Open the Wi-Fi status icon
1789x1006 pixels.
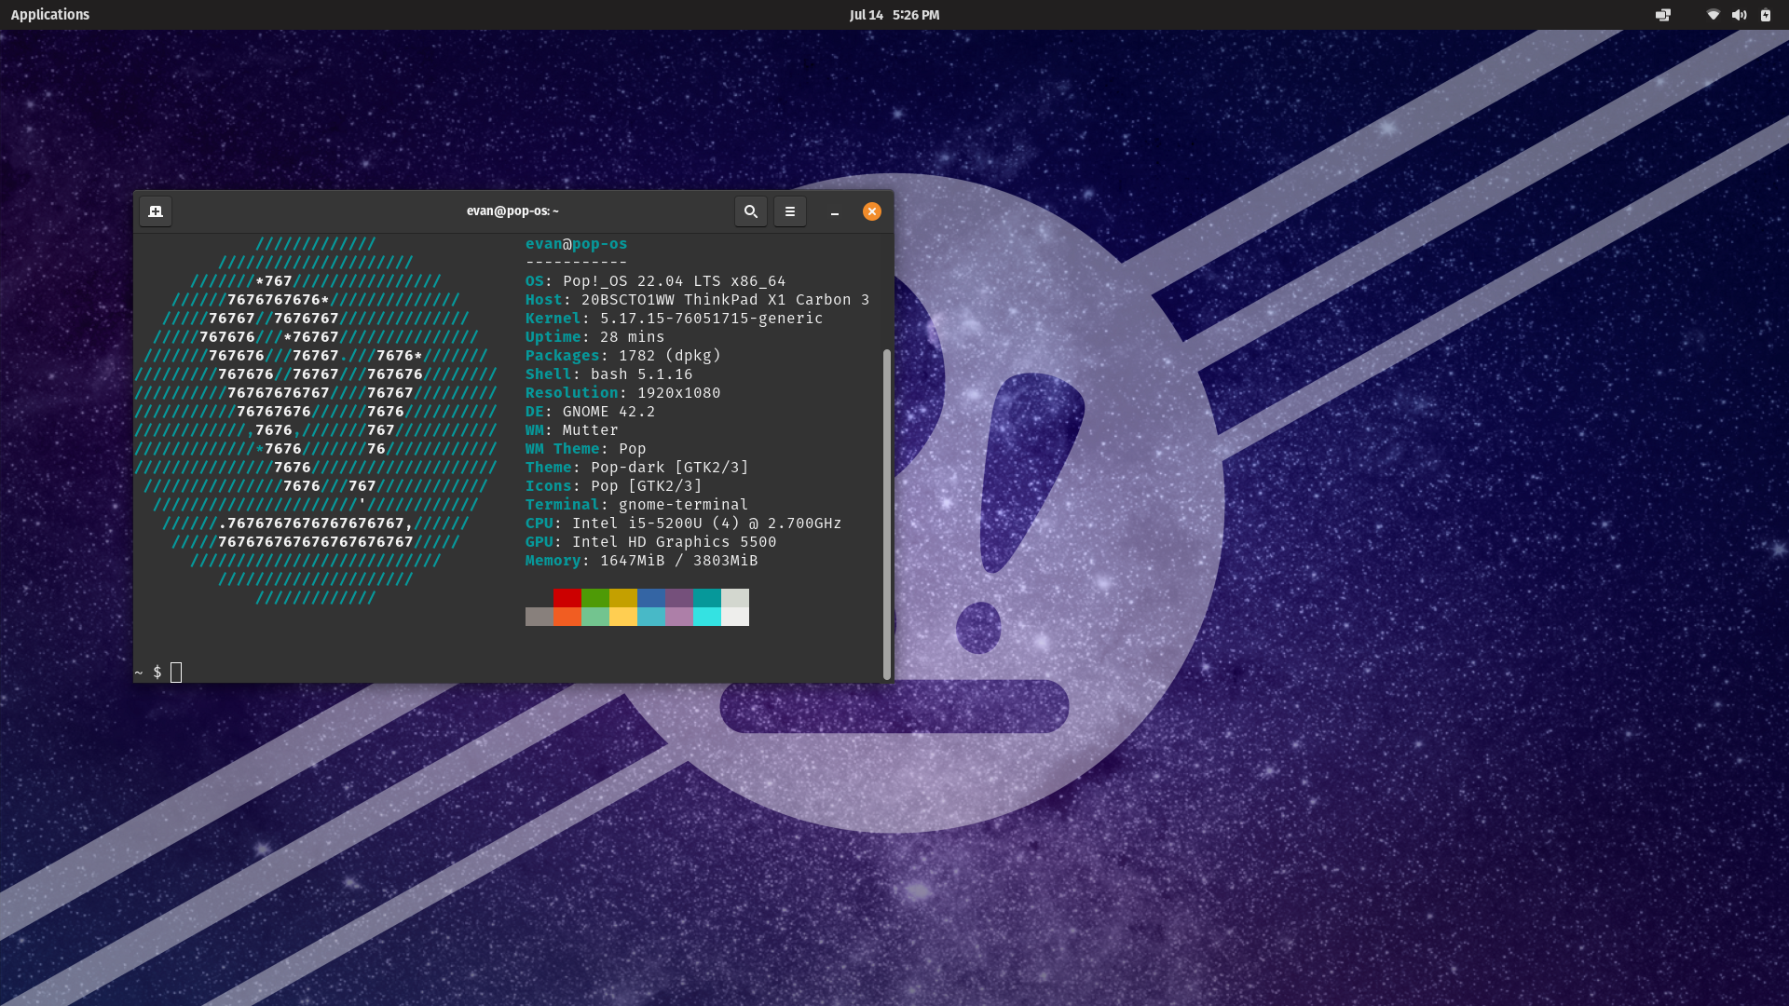pos(1713,15)
